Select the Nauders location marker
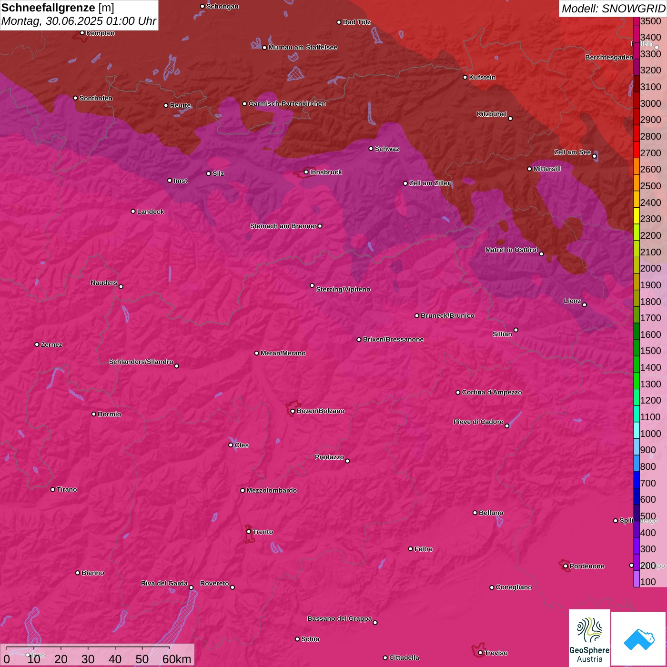The height and width of the screenshot is (667, 667). 121,287
